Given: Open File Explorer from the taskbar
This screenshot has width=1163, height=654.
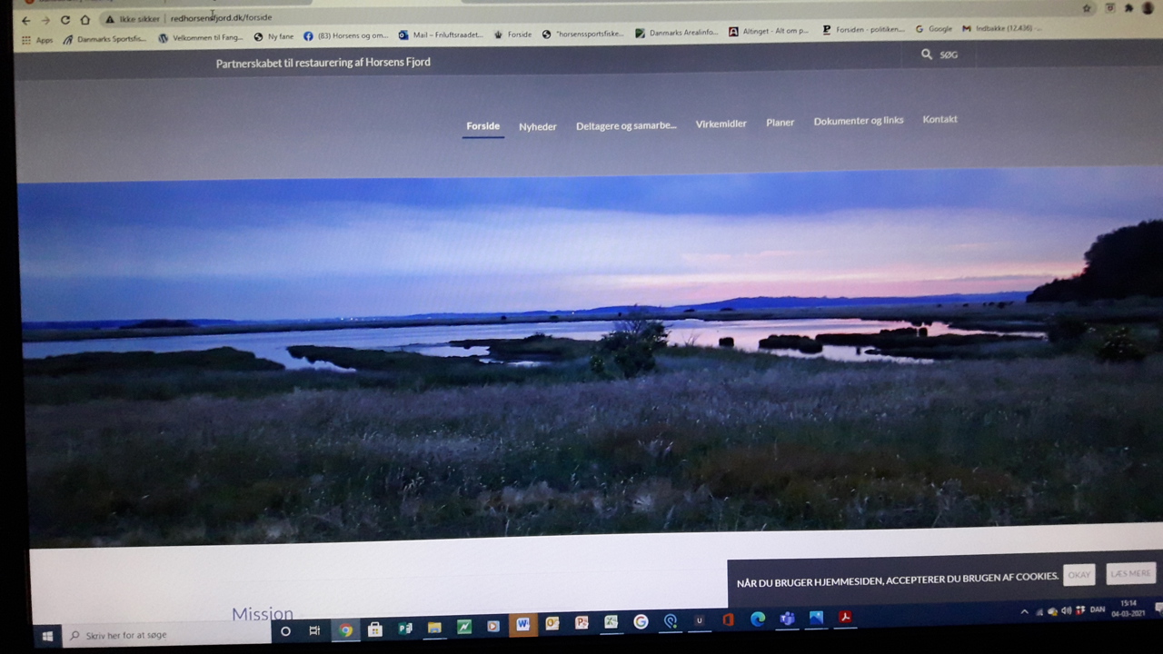Looking at the screenshot, I should pyautogui.click(x=434, y=627).
